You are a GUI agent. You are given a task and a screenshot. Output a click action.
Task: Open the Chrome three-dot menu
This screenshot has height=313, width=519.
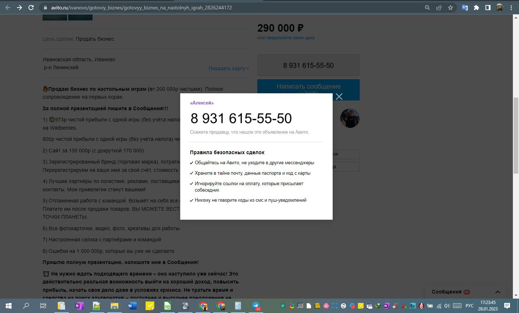click(x=511, y=8)
